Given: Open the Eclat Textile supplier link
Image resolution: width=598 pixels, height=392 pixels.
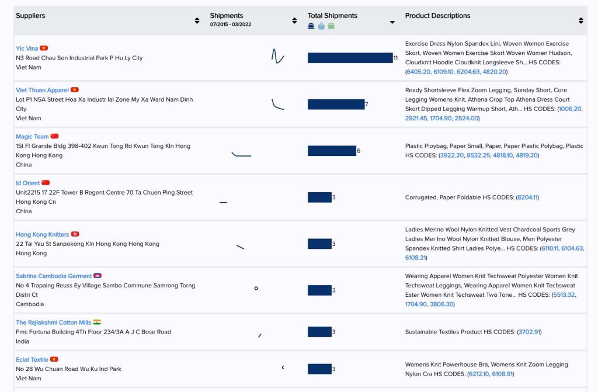Looking at the screenshot, I should point(32,359).
